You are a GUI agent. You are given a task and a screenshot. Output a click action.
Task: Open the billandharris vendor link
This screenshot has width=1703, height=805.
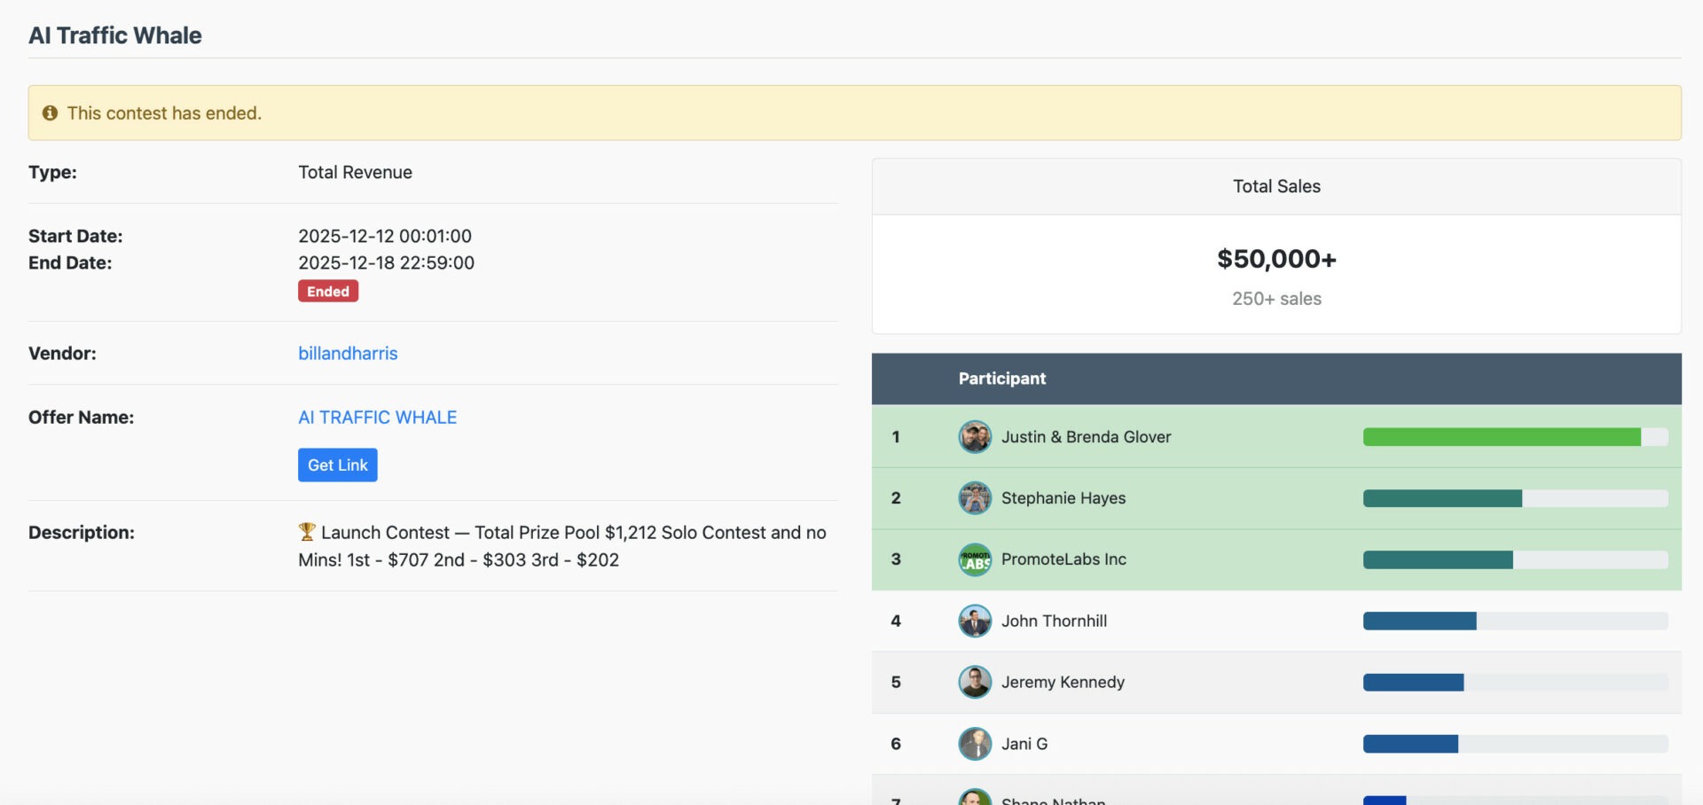tap(348, 353)
